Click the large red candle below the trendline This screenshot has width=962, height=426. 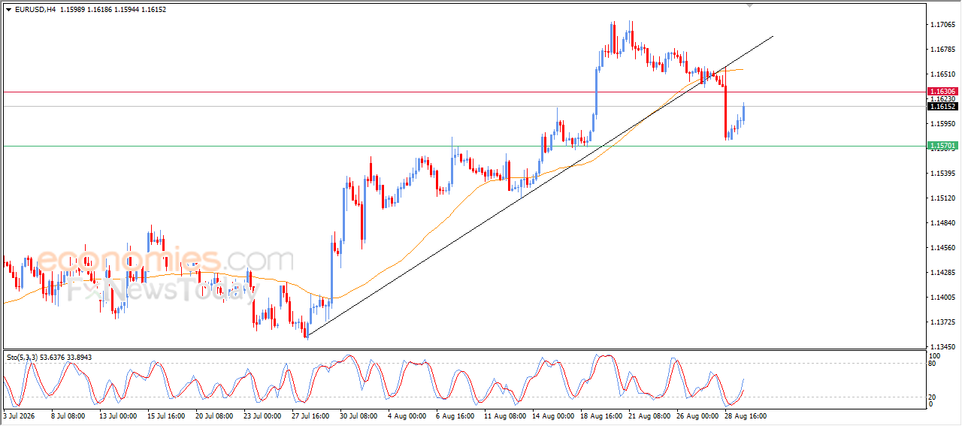point(727,113)
